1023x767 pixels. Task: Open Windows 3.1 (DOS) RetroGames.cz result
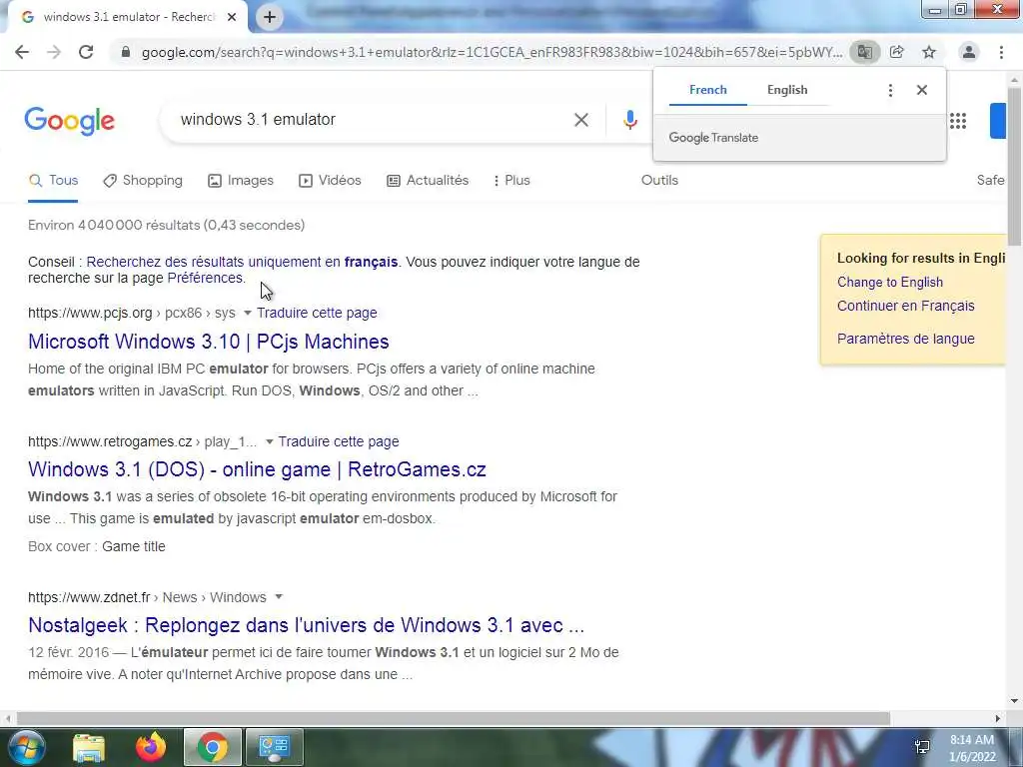[257, 469]
